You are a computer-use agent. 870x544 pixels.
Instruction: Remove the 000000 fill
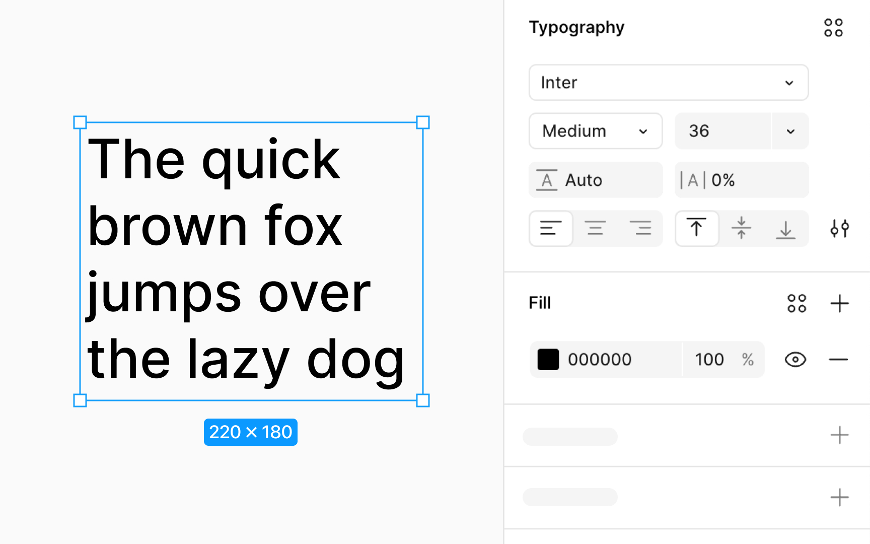click(x=839, y=359)
